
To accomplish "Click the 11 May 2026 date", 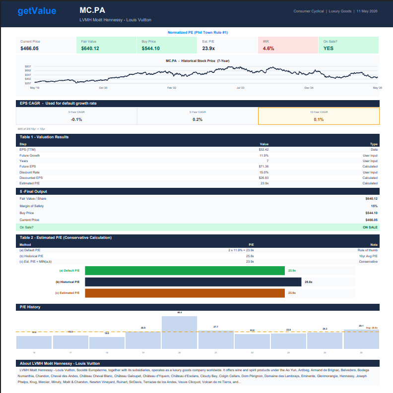I will 367,11.
